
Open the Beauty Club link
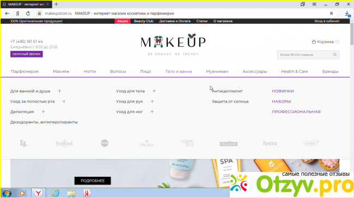coord(144,21)
